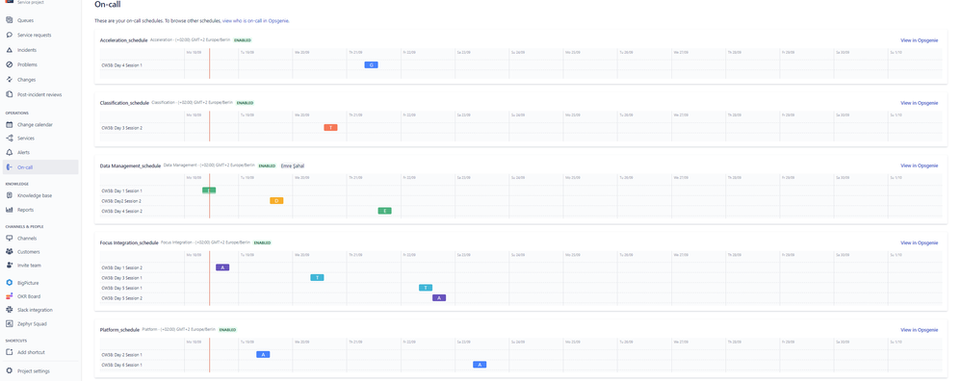The height and width of the screenshot is (381, 961).
Task: View Classification_schedule in Opsgenie
Action: (919, 103)
